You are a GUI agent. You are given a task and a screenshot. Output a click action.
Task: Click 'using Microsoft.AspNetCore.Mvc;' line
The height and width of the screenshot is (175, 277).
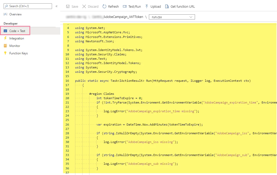click(x=102, y=32)
